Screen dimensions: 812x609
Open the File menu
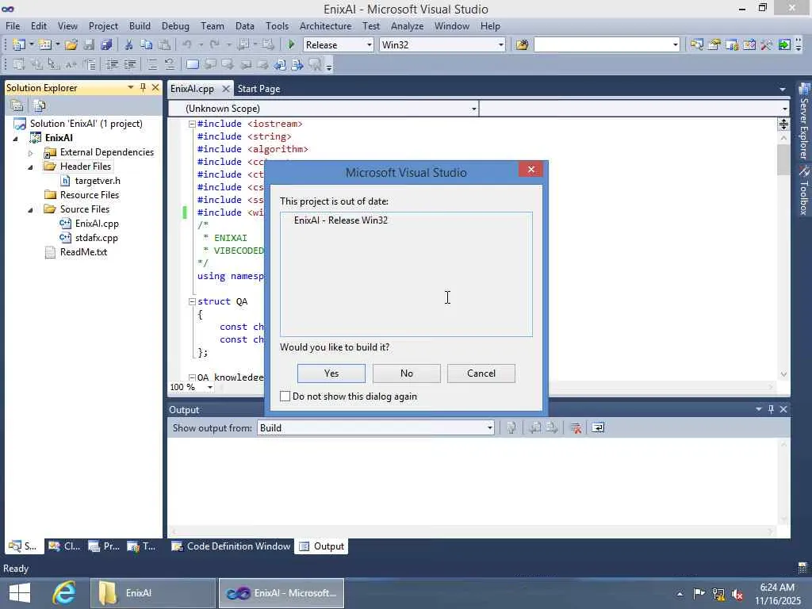pyautogui.click(x=13, y=26)
